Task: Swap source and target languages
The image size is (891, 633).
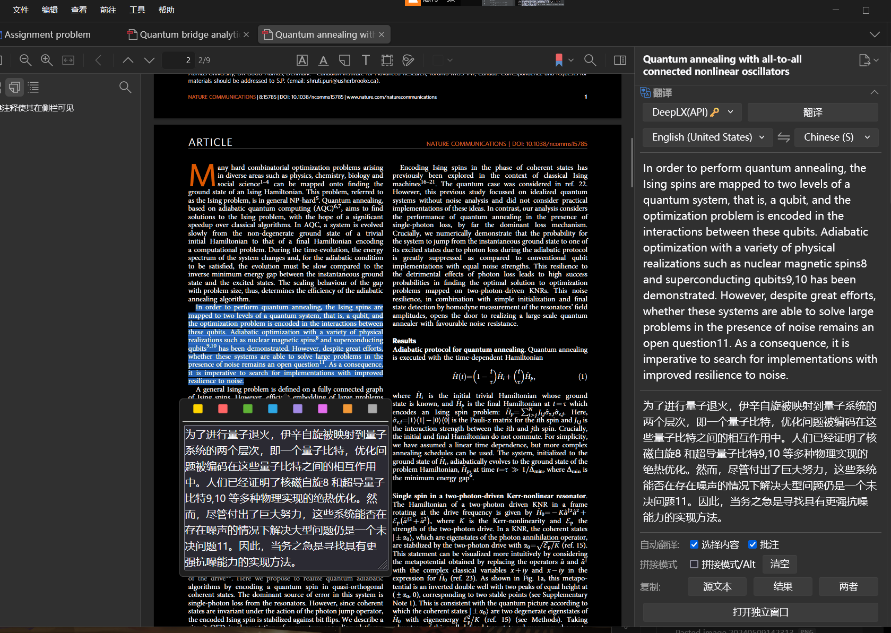Action: pos(783,137)
